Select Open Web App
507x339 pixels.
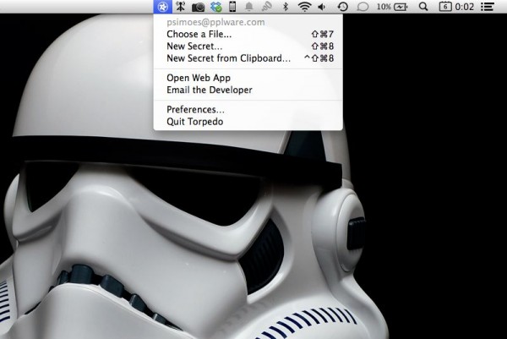click(x=248, y=78)
